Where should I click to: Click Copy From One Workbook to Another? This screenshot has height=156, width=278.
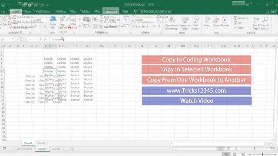pos(196,80)
